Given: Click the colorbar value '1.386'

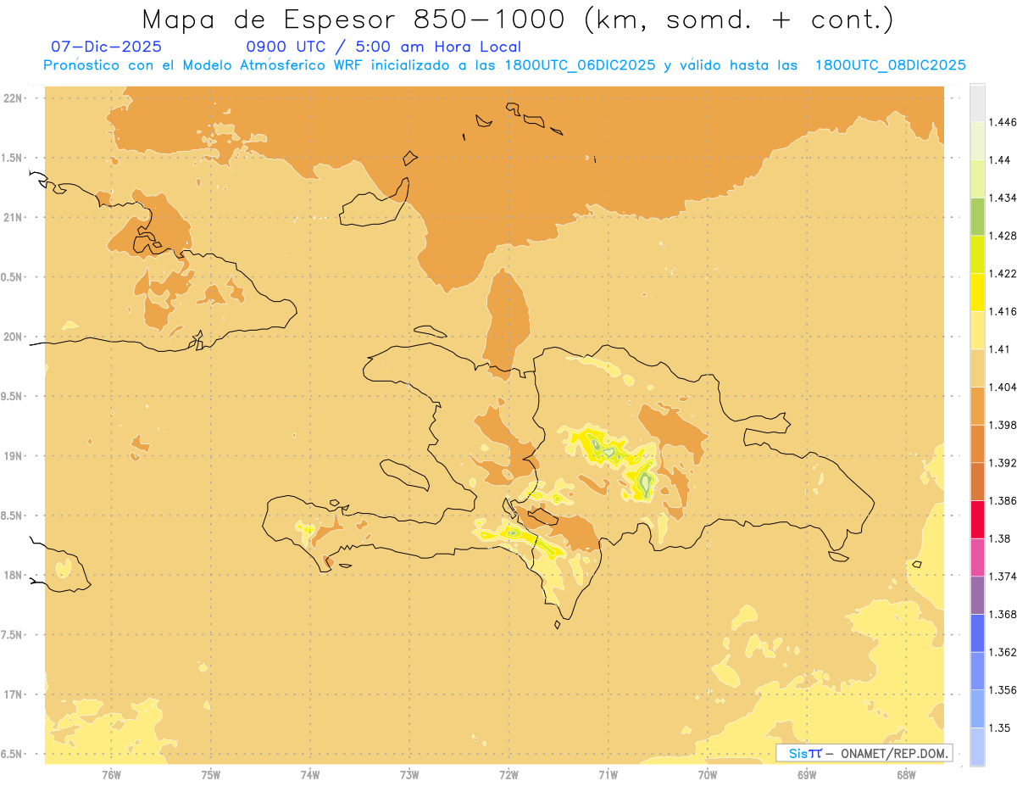Looking at the screenshot, I should (1003, 500).
